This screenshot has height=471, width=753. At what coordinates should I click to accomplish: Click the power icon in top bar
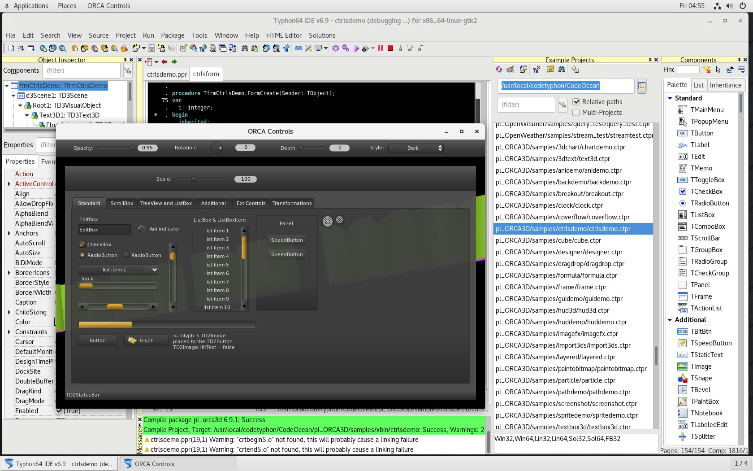[743, 6]
